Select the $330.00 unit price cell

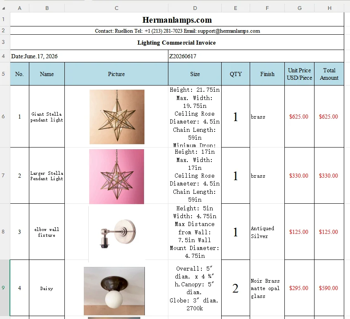pos(299,176)
